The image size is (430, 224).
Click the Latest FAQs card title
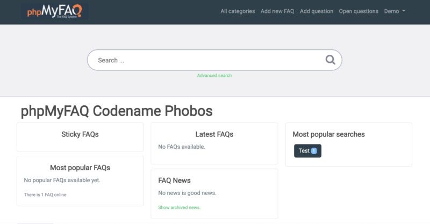tap(214, 134)
